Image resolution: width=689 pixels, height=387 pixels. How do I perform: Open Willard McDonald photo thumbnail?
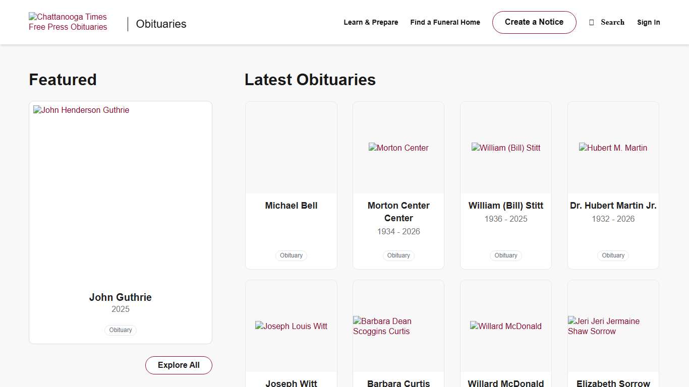pos(506,326)
